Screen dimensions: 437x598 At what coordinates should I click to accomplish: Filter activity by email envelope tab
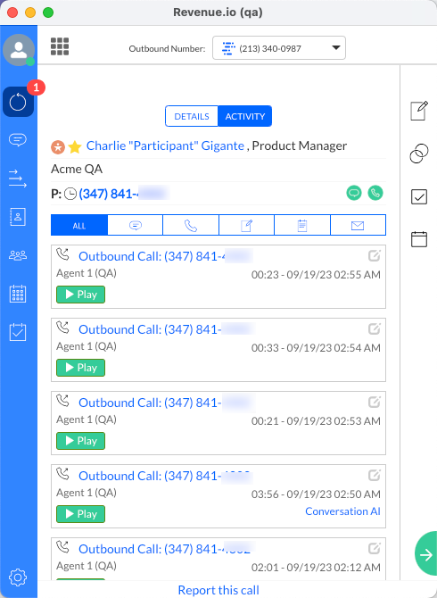point(358,226)
